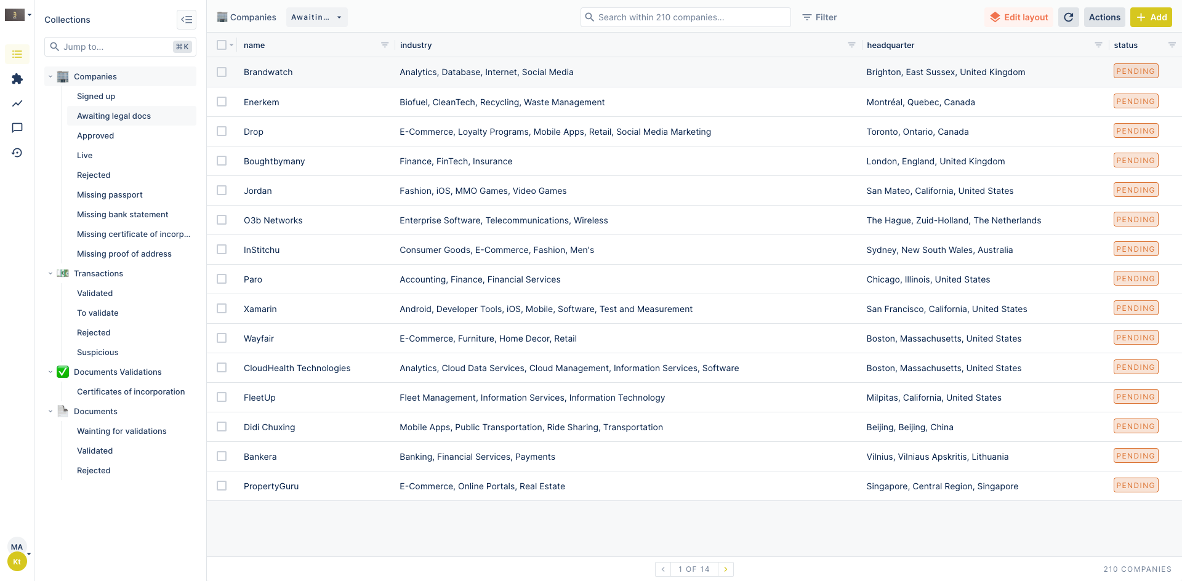This screenshot has height=581, width=1182.
Task: Go to next page of companies
Action: click(726, 569)
